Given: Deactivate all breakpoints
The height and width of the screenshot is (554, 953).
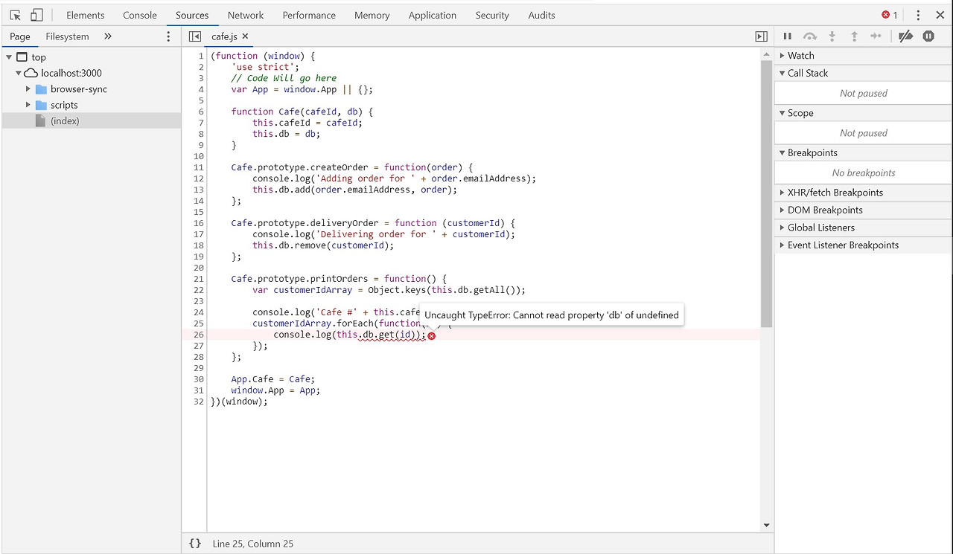Looking at the screenshot, I should [905, 36].
